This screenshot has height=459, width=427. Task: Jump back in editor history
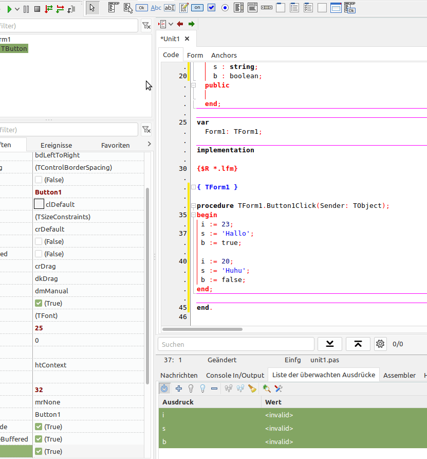pos(180,24)
